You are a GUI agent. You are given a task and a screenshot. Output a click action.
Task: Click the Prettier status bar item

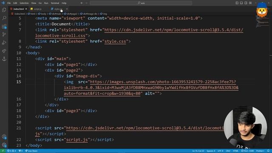tap(260, 151)
